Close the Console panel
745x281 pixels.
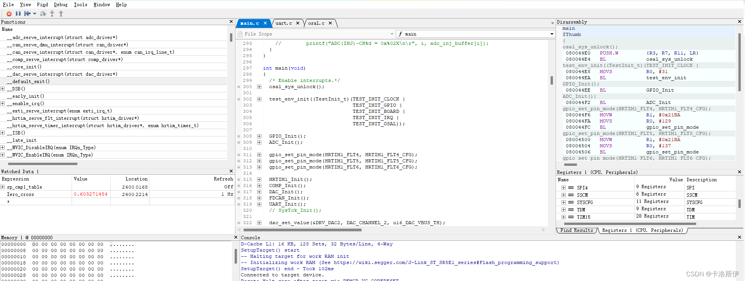point(739,237)
